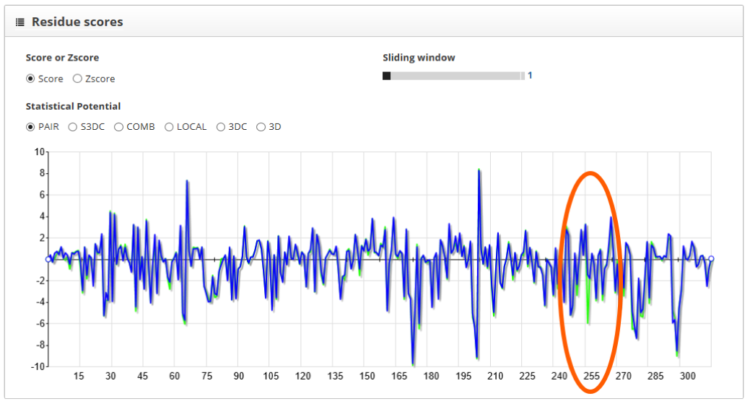Click the list icon beside Residue scores
750x404 pixels.
coord(19,22)
